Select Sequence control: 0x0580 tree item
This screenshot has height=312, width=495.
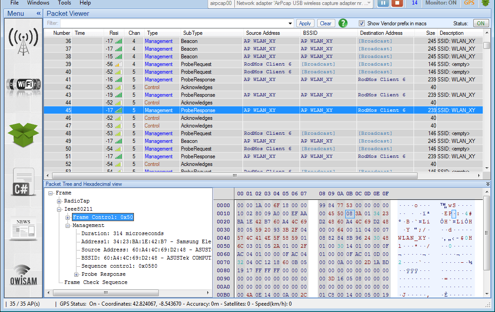click(x=119, y=266)
